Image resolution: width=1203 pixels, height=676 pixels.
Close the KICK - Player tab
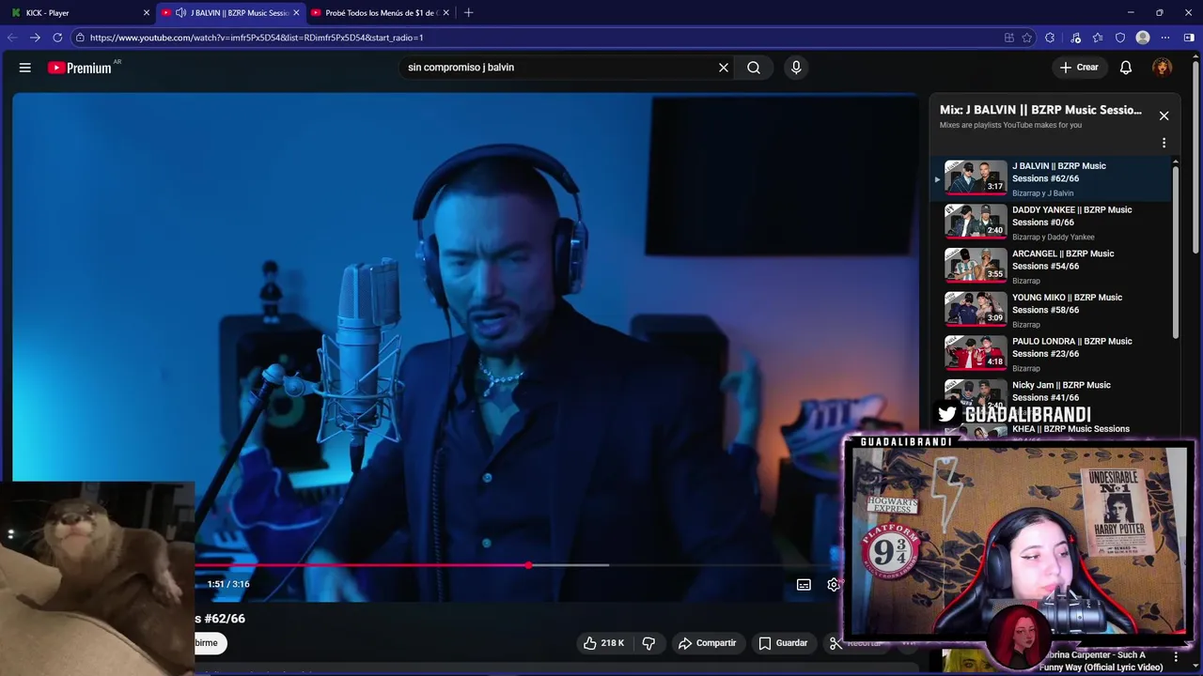point(147,13)
